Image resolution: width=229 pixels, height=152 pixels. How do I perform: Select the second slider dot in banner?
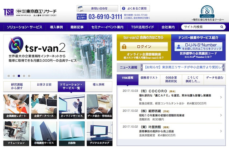(x=14, y=76)
